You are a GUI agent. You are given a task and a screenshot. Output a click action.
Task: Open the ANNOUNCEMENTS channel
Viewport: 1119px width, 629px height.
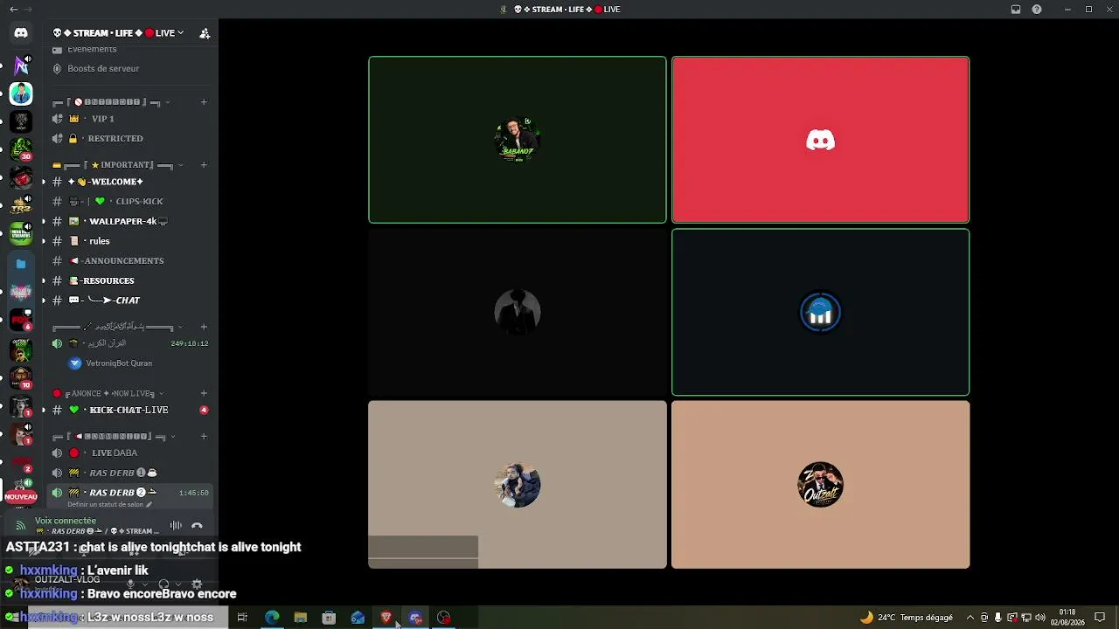(x=129, y=260)
